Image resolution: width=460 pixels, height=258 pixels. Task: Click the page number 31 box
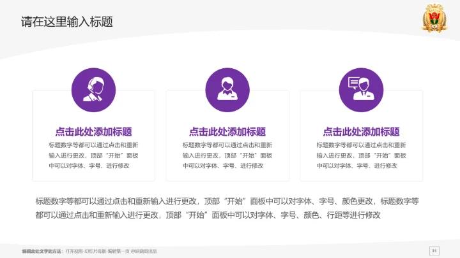(434, 251)
